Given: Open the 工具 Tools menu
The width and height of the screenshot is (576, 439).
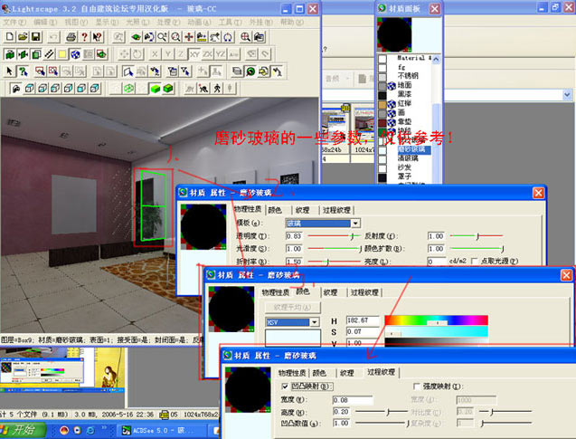Looking at the screenshot, I should (x=231, y=22).
